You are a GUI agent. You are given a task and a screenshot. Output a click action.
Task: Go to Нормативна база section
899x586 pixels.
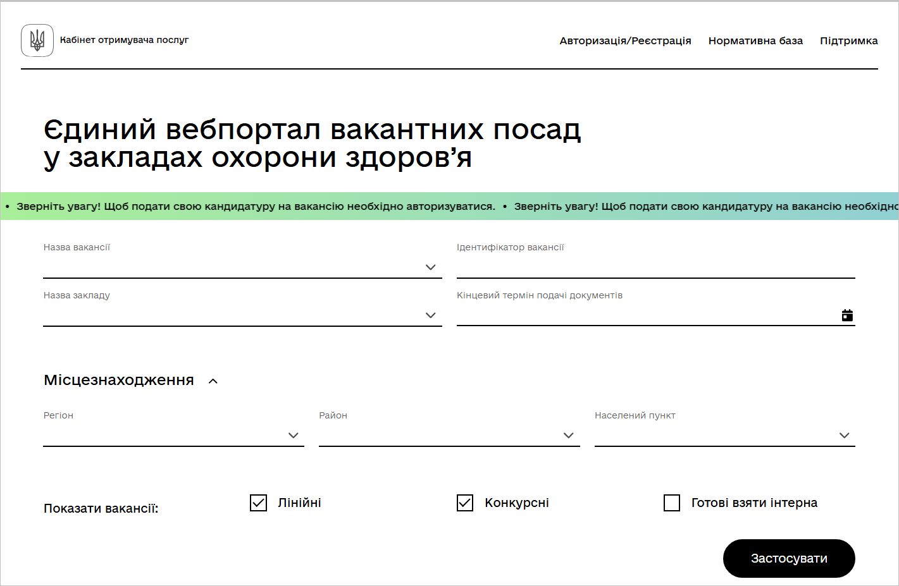(755, 40)
